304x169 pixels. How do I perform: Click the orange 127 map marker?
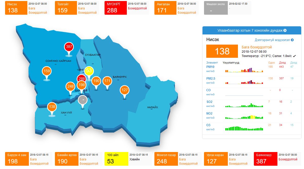pos(125,90)
